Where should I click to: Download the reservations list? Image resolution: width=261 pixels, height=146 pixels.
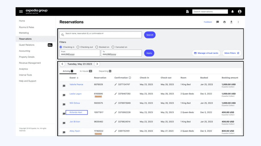pos(231,22)
